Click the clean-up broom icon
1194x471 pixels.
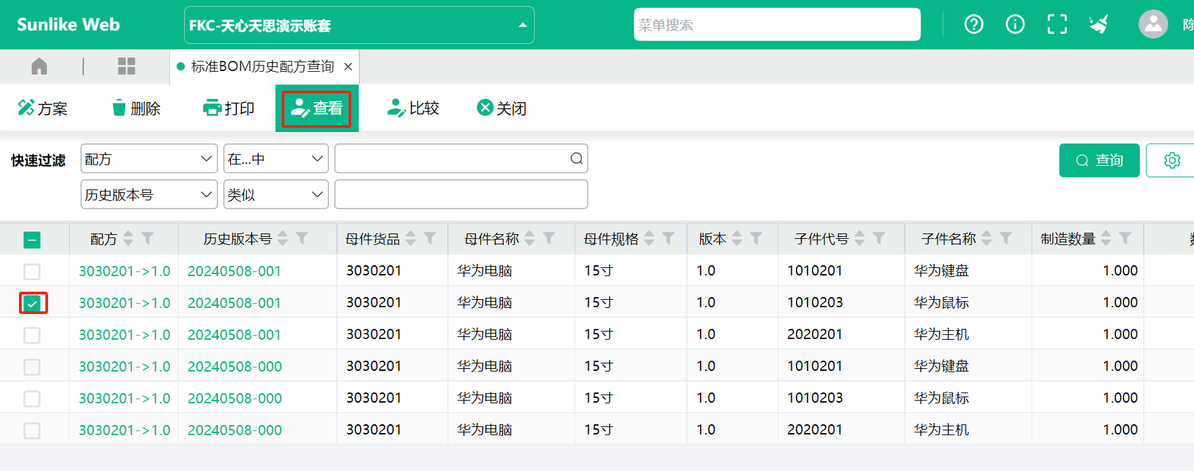(1099, 24)
